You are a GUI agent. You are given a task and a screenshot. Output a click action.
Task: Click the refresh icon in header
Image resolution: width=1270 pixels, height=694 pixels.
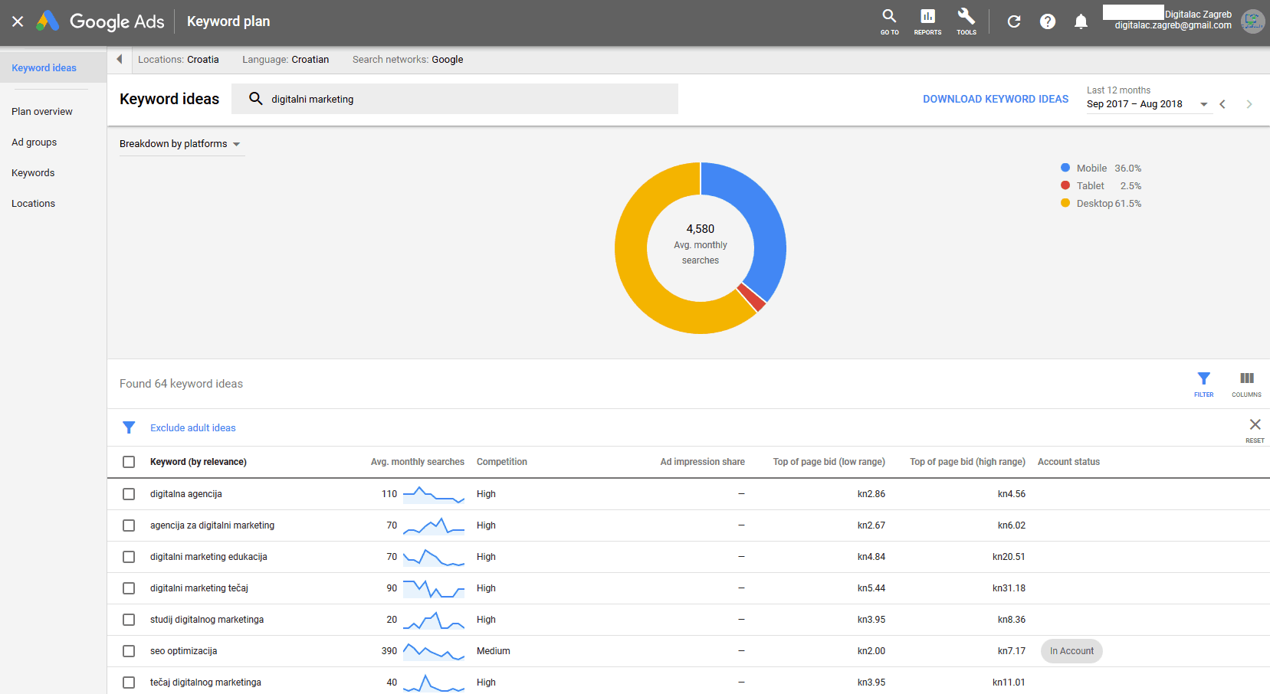[x=1013, y=21]
